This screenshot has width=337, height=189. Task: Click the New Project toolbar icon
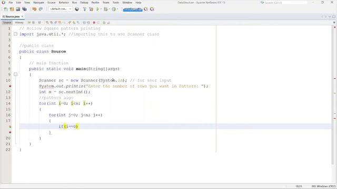(x=12, y=9)
